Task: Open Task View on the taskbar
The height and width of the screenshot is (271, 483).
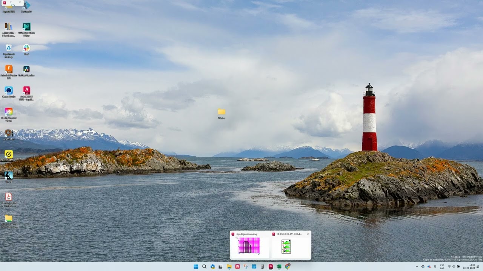Action: click(221, 266)
